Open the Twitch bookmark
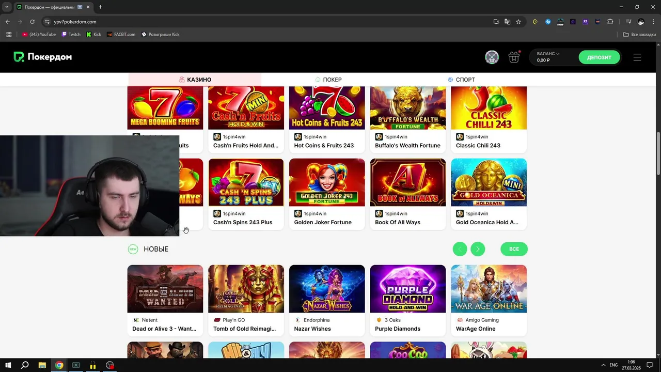661x372 pixels. [x=71, y=34]
